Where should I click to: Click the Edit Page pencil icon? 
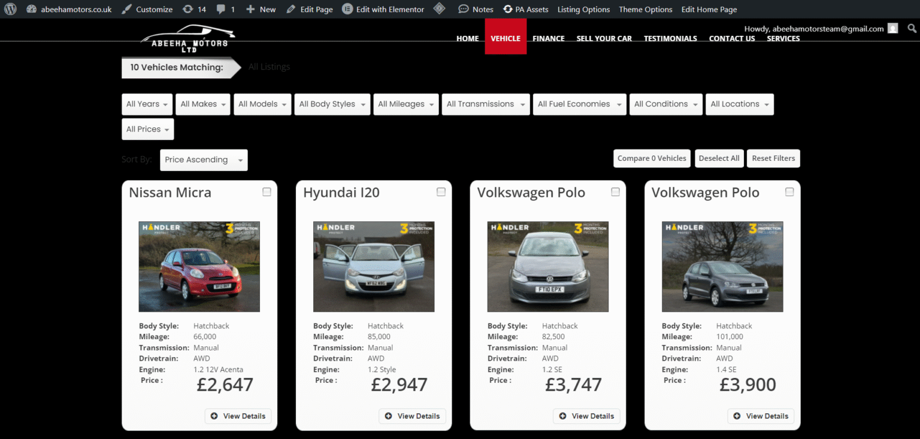coord(290,9)
